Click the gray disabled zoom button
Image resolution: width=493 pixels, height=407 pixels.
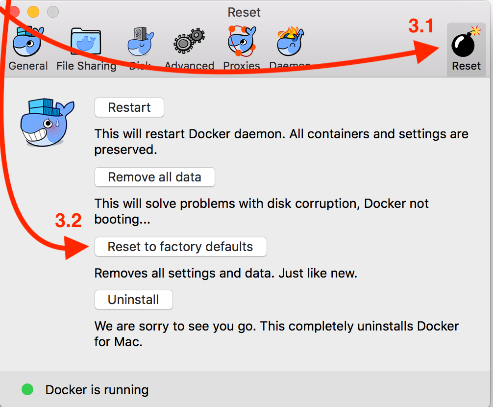coord(52,11)
